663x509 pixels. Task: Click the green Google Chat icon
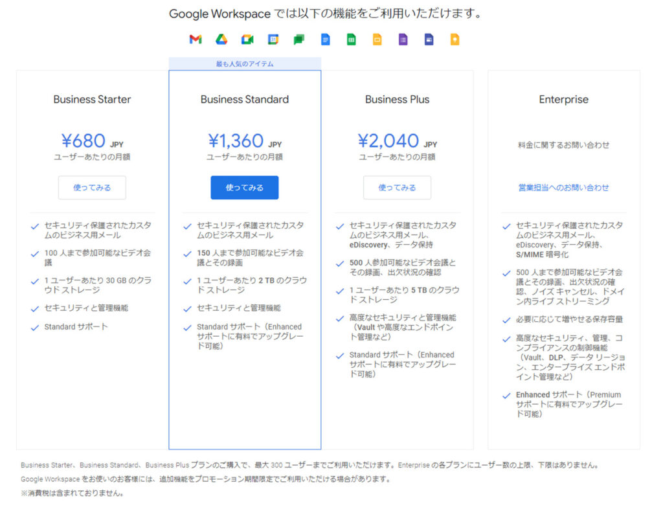pyautogui.click(x=299, y=40)
